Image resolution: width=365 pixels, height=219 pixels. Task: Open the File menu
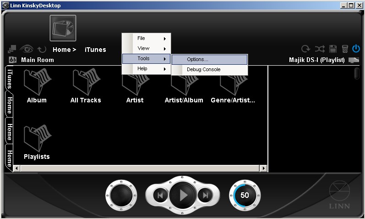[x=146, y=38]
